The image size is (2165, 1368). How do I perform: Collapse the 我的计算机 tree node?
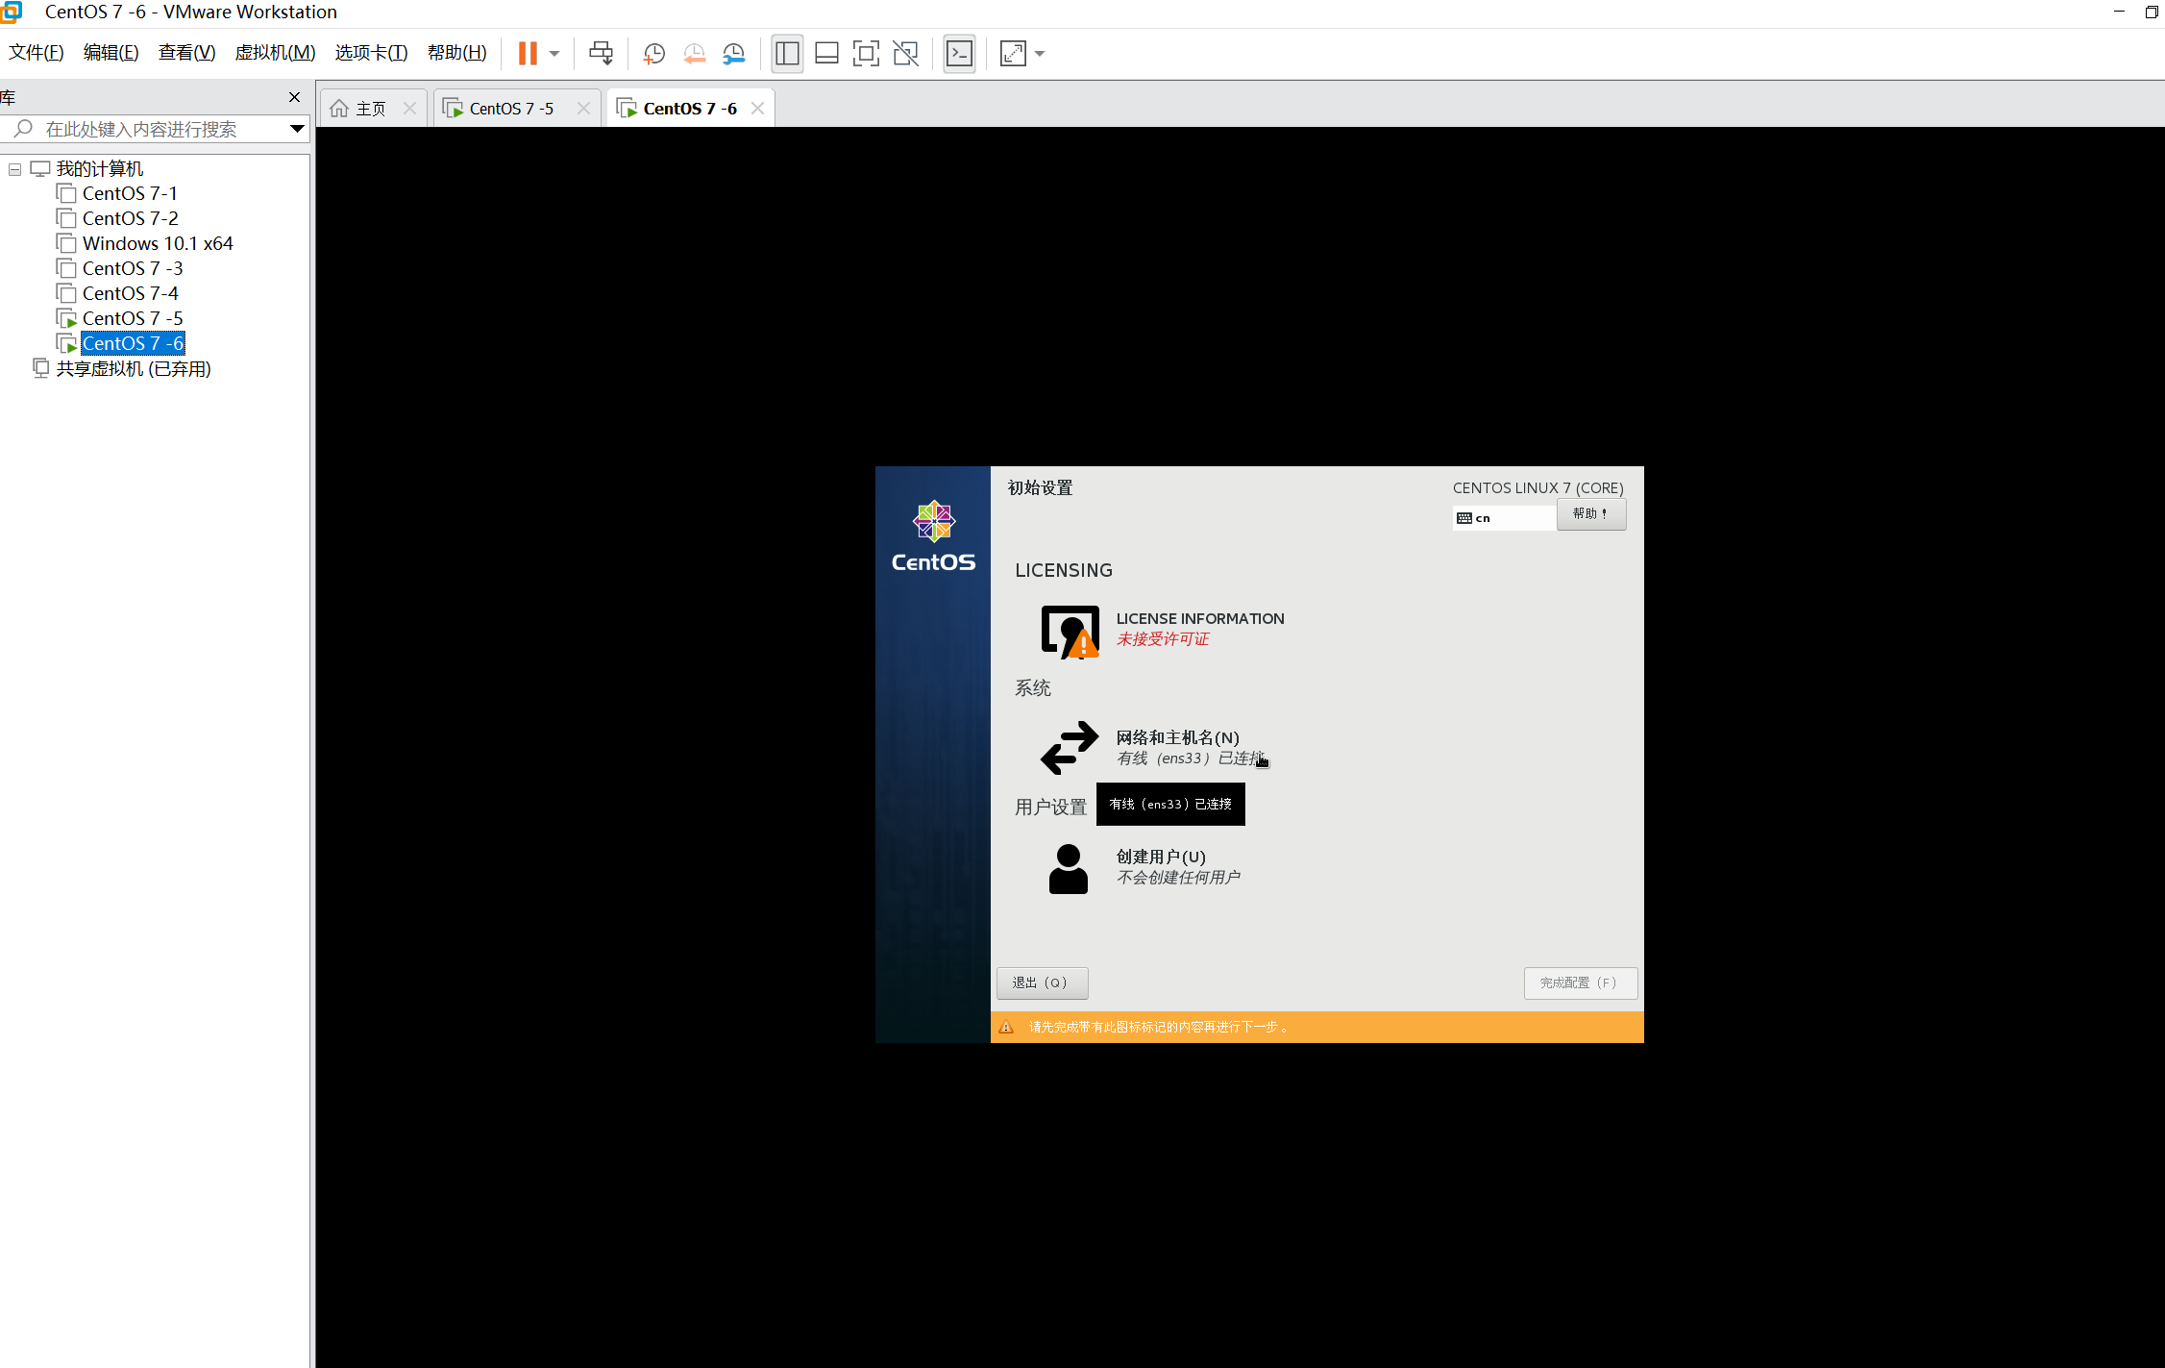click(x=15, y=169)
